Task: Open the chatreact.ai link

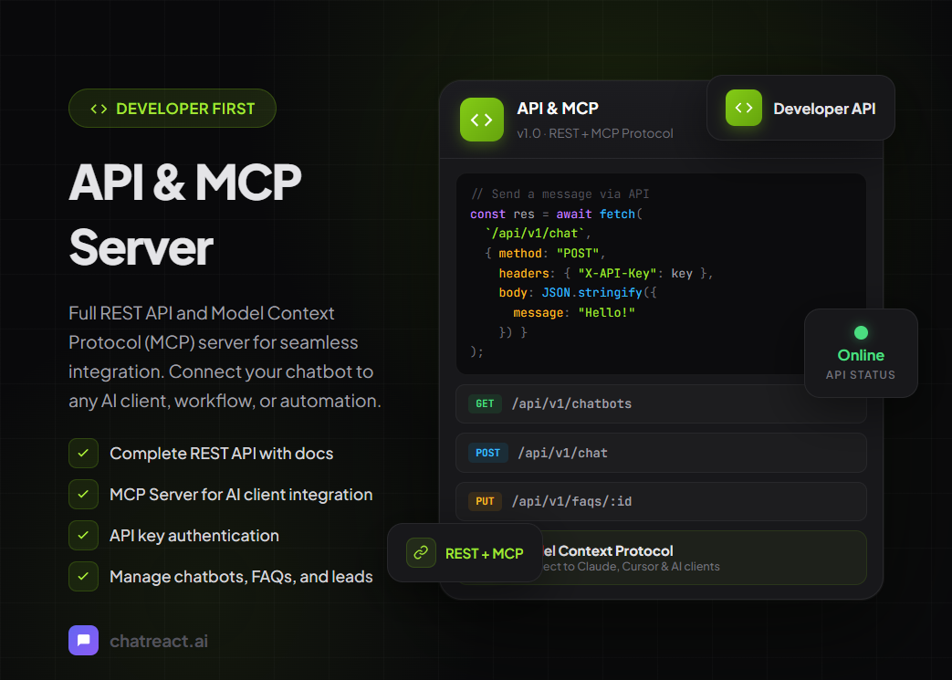Action: click(159, 640)
